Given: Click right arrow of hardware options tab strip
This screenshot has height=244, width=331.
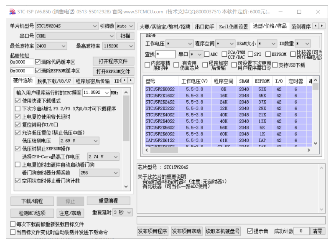Looking at the screenshot, I should [x=131, y=80].
